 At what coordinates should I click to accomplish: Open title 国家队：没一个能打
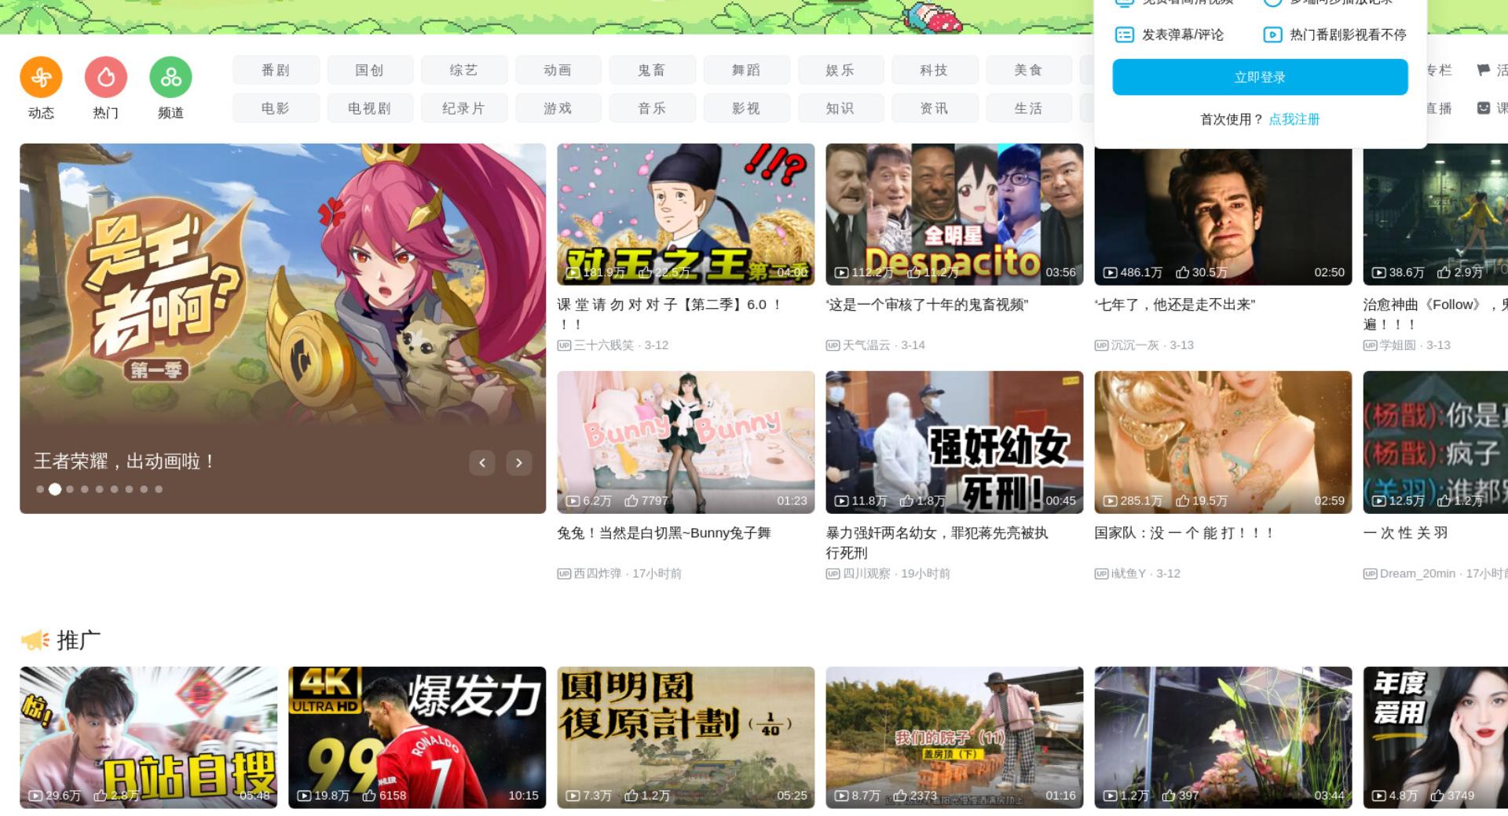[x=1184, y=533]
